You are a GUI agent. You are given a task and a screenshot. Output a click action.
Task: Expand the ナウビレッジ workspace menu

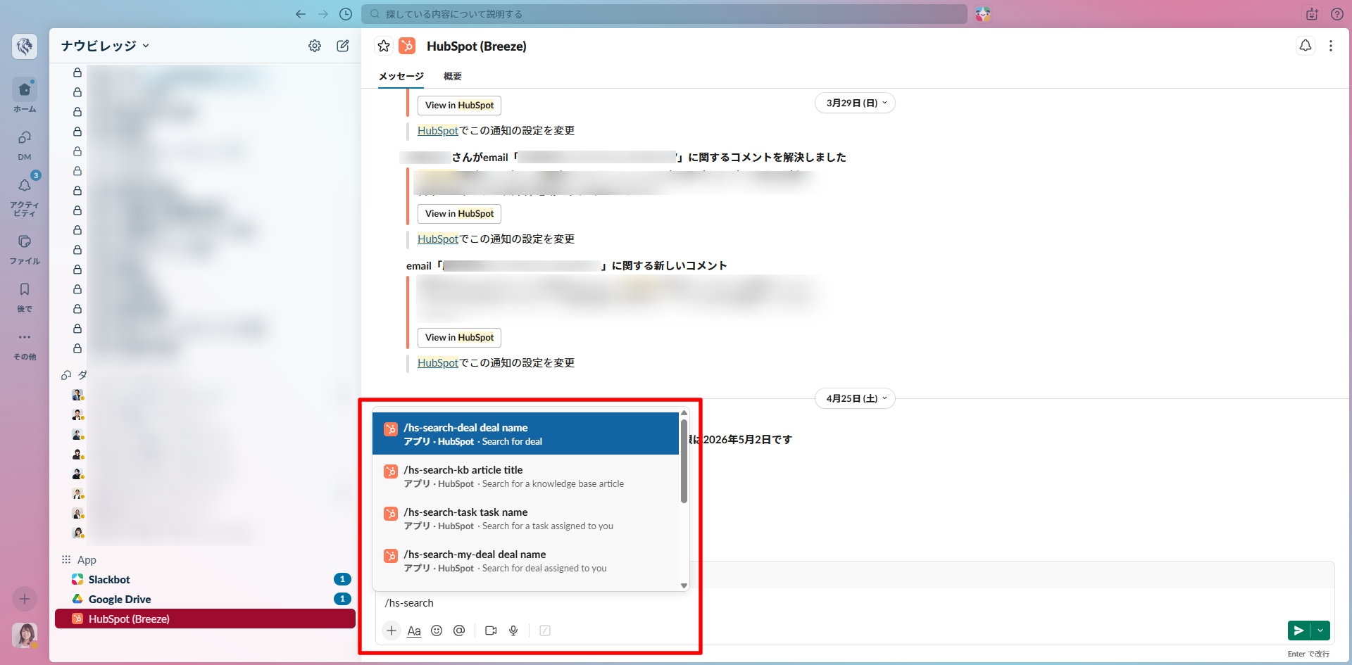coord(105,46)
